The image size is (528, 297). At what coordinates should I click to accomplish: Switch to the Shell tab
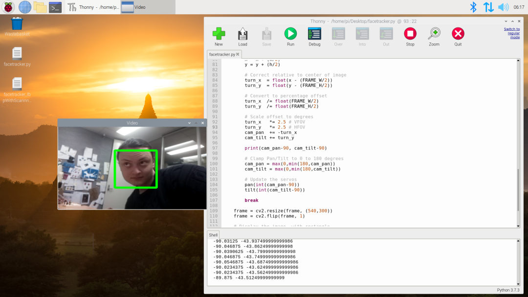pyautogui.click(x=213, y=235)
